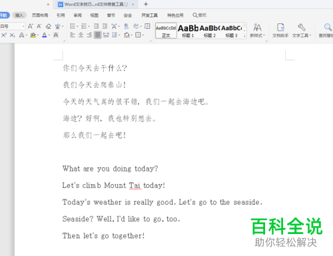Open the phonetic guide dropdown arrow
This screenshot has width=333, height=256.
63,27
